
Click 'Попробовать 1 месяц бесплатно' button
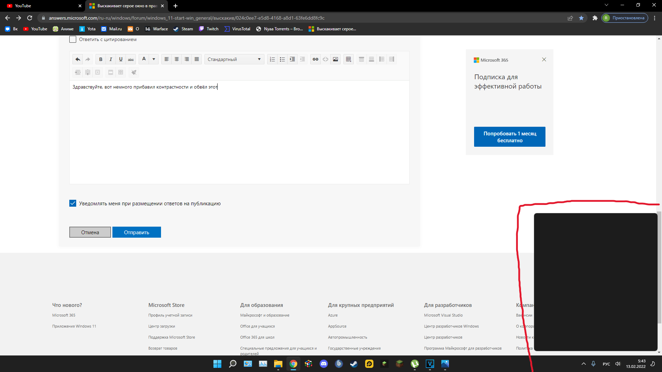point(510,137)
